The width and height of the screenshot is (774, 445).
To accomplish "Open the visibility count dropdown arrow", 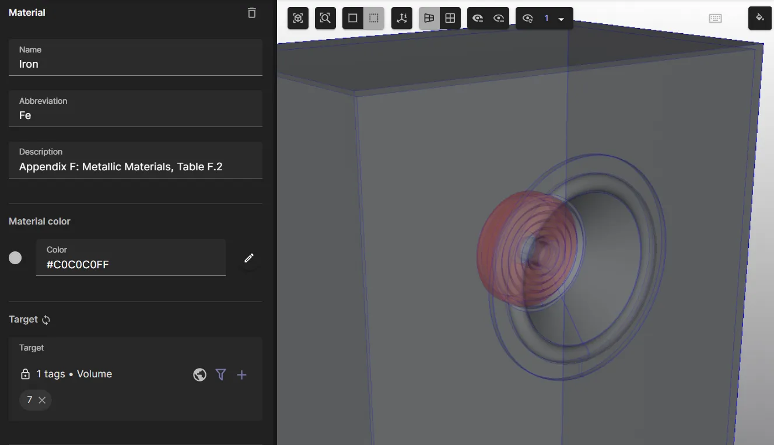I will 561,19.
